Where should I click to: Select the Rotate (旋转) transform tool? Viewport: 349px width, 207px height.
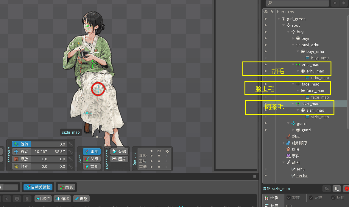point(21,144)
